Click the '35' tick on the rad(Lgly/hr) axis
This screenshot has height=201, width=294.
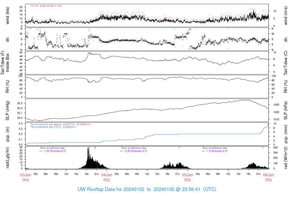click(21, 147)
